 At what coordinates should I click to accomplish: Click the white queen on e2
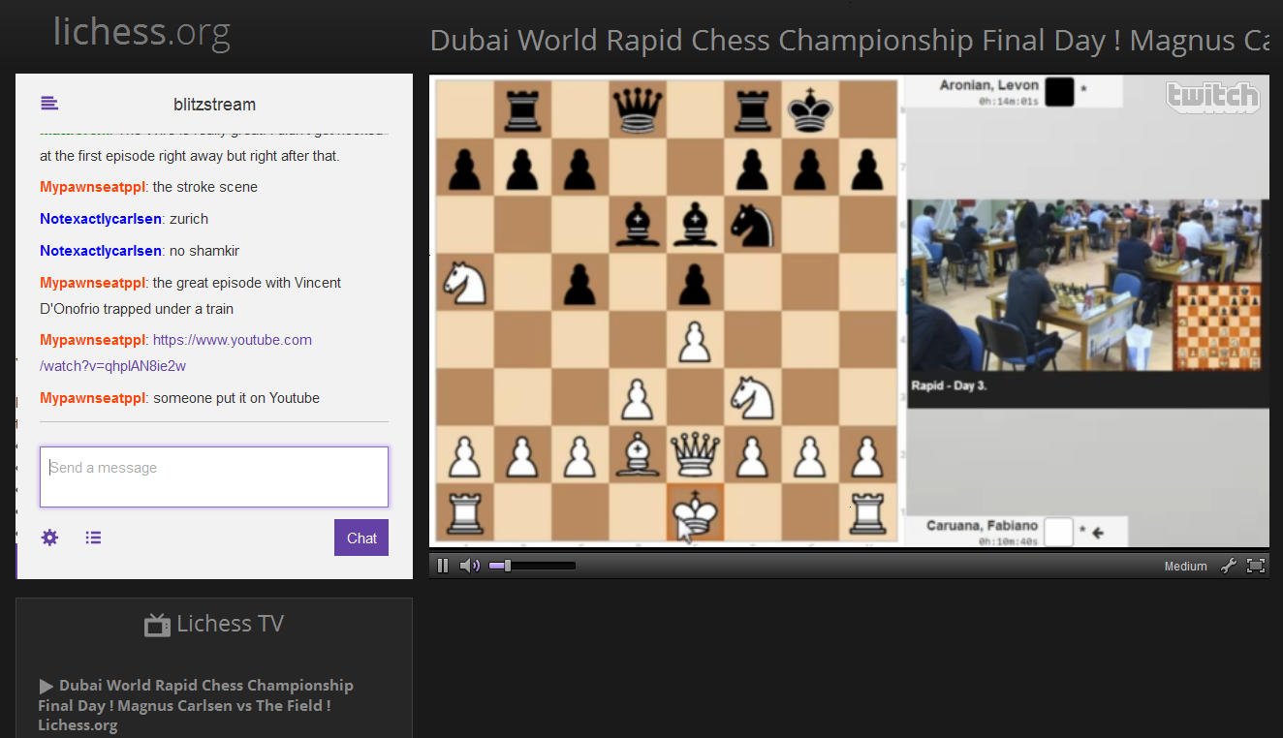(x=696, y=456)
